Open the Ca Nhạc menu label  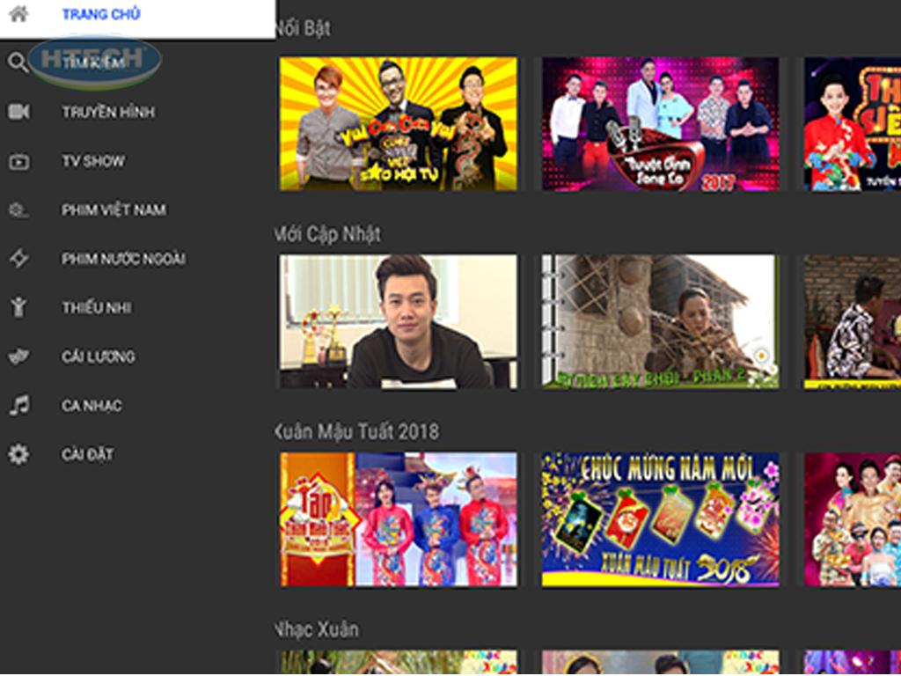(x=92, y=405)
